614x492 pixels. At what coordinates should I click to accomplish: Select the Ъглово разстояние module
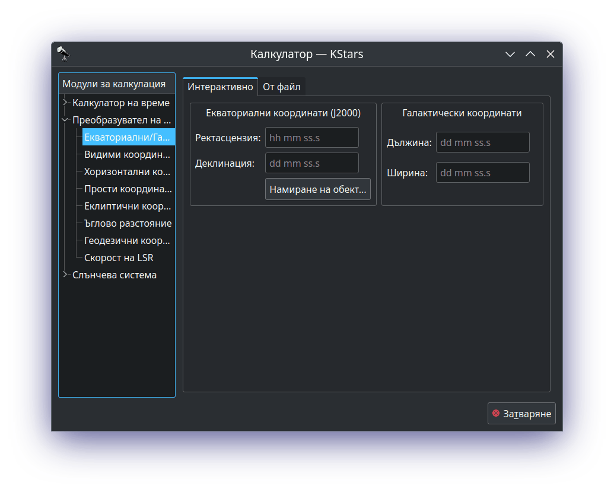pyautogui.click(x=128, y=223)
